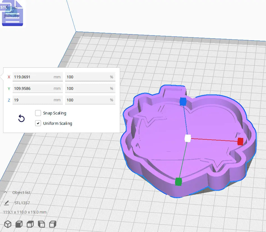Enable Snap Scaling
Image resolution: width=266 pixels, height=232 pixels.
pyautogui.click(x=38, y=113)
